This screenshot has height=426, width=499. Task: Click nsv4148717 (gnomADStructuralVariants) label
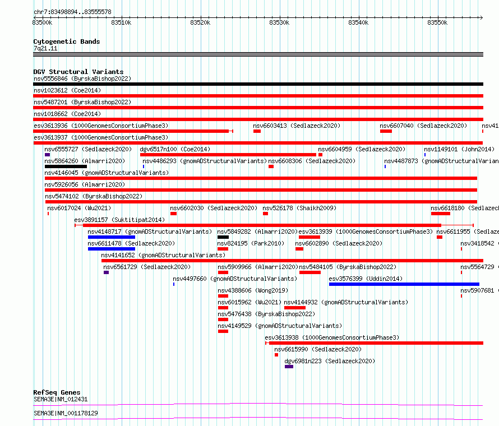pos(150,231)
